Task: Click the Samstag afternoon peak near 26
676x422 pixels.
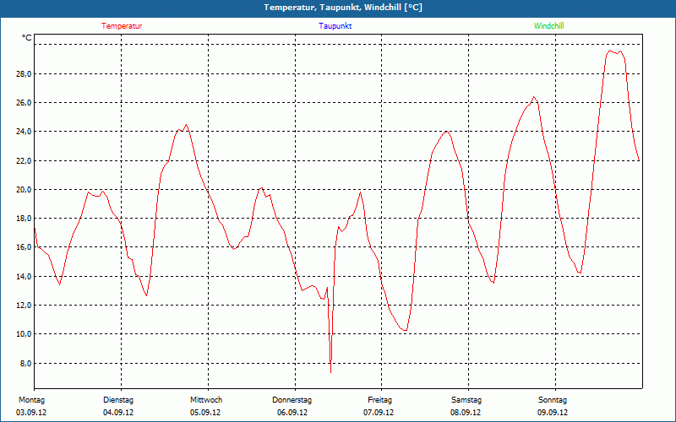Action: (x=534, y=97)
